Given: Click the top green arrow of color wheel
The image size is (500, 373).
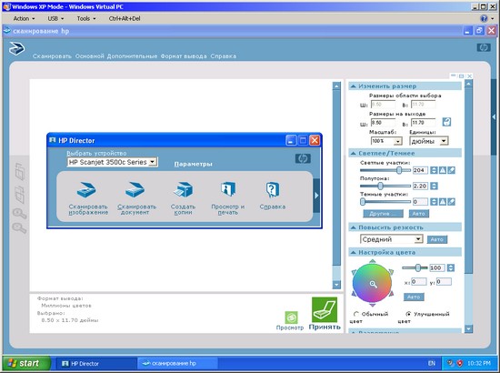Looking at the screenshot, I should coord(372,261).
